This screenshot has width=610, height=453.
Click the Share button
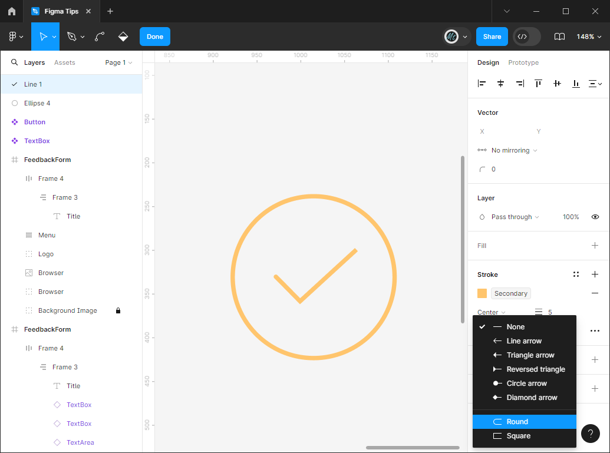(x=492, y=37)
